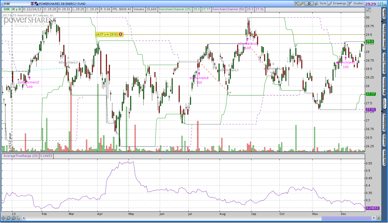Select the Chart side tab

point(384,103)
